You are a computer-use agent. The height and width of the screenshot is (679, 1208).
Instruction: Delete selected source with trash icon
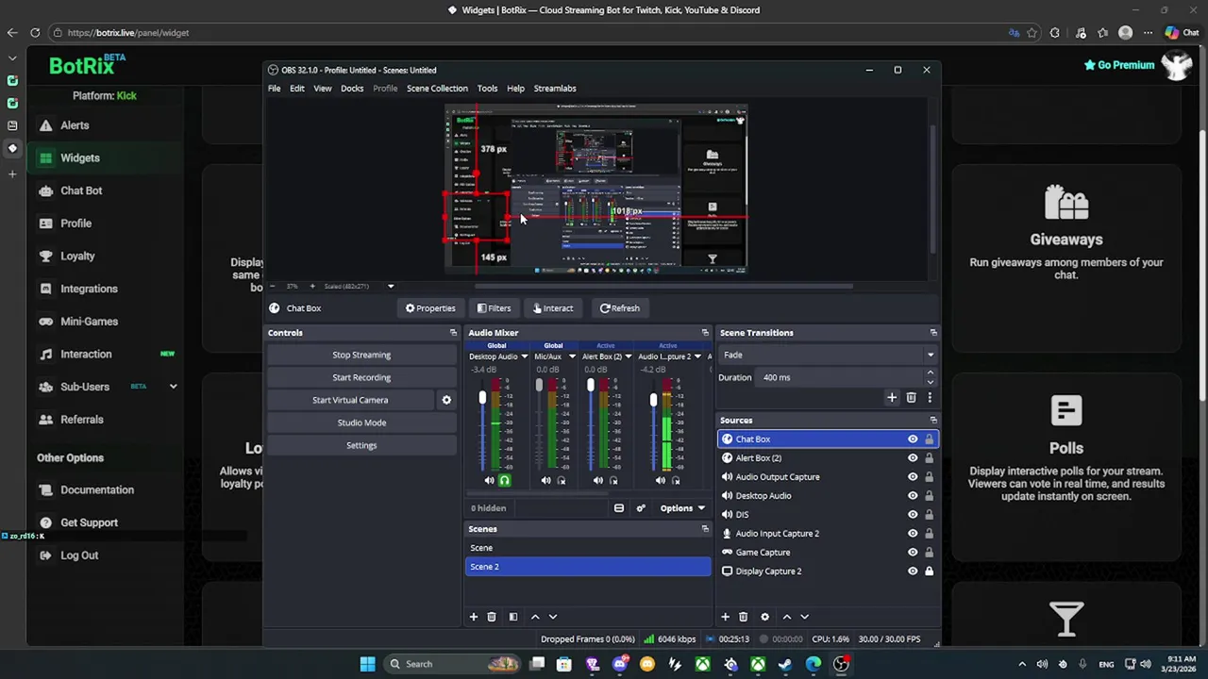tap(743, 617)
